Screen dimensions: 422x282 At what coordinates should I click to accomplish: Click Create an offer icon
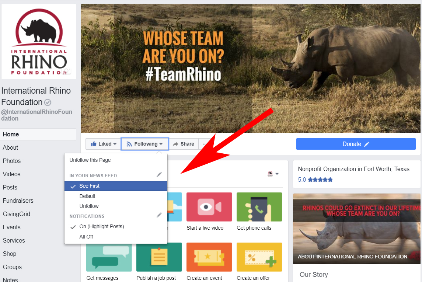259,257
